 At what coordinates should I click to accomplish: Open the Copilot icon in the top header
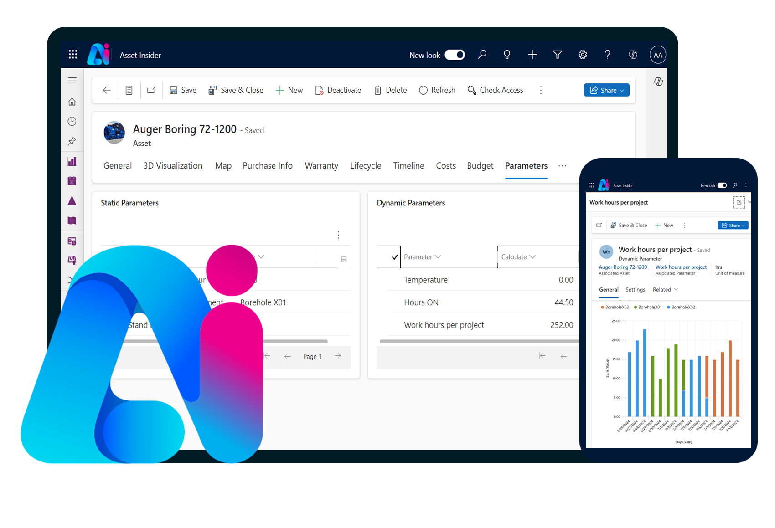click(633, 55)
